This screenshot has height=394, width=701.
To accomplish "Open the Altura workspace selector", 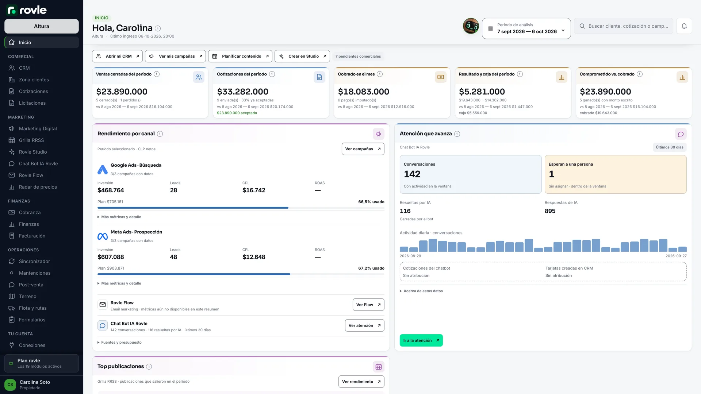I will [x=42, y=26].
